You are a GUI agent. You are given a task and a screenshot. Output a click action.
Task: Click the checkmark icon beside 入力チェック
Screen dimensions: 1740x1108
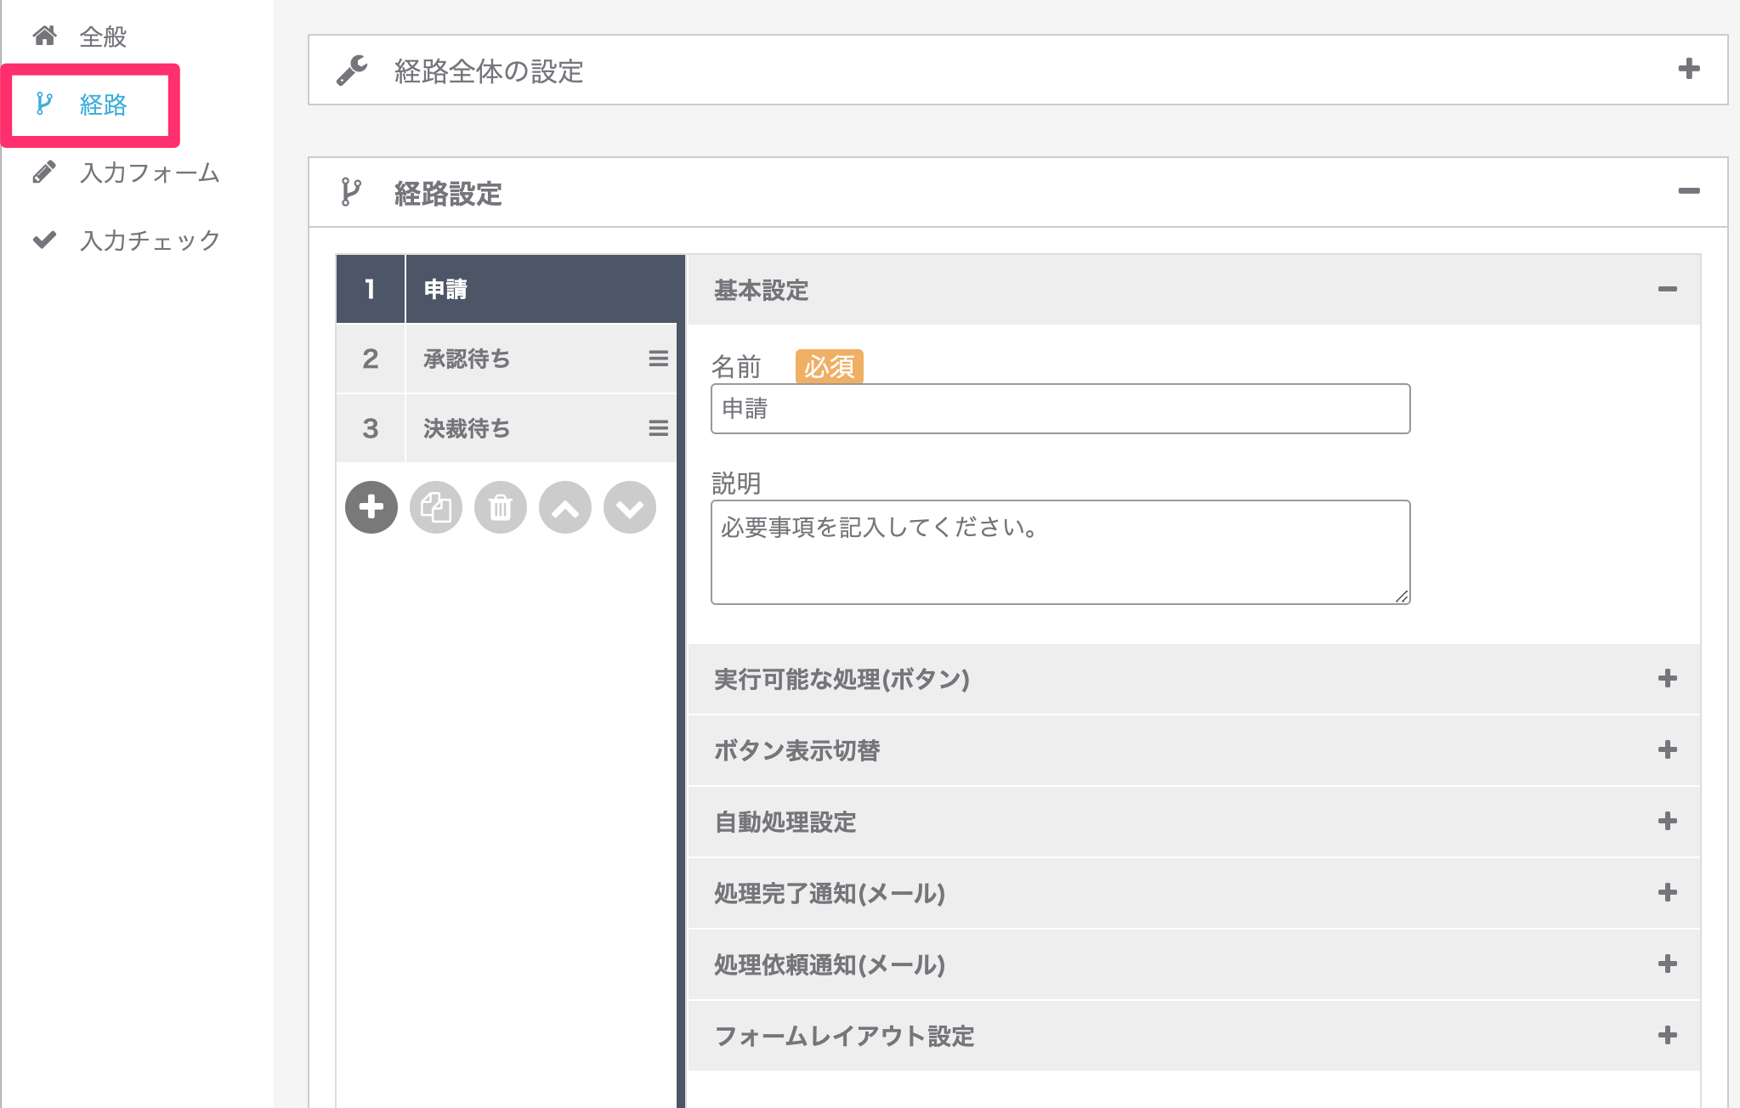coord(44,240)
